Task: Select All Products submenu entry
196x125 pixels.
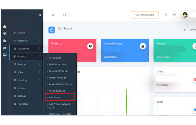Action: coord(55,58)
